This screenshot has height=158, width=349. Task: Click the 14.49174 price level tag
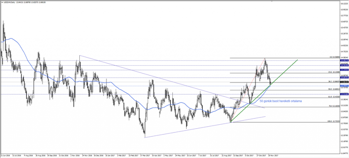click(344, 60)
